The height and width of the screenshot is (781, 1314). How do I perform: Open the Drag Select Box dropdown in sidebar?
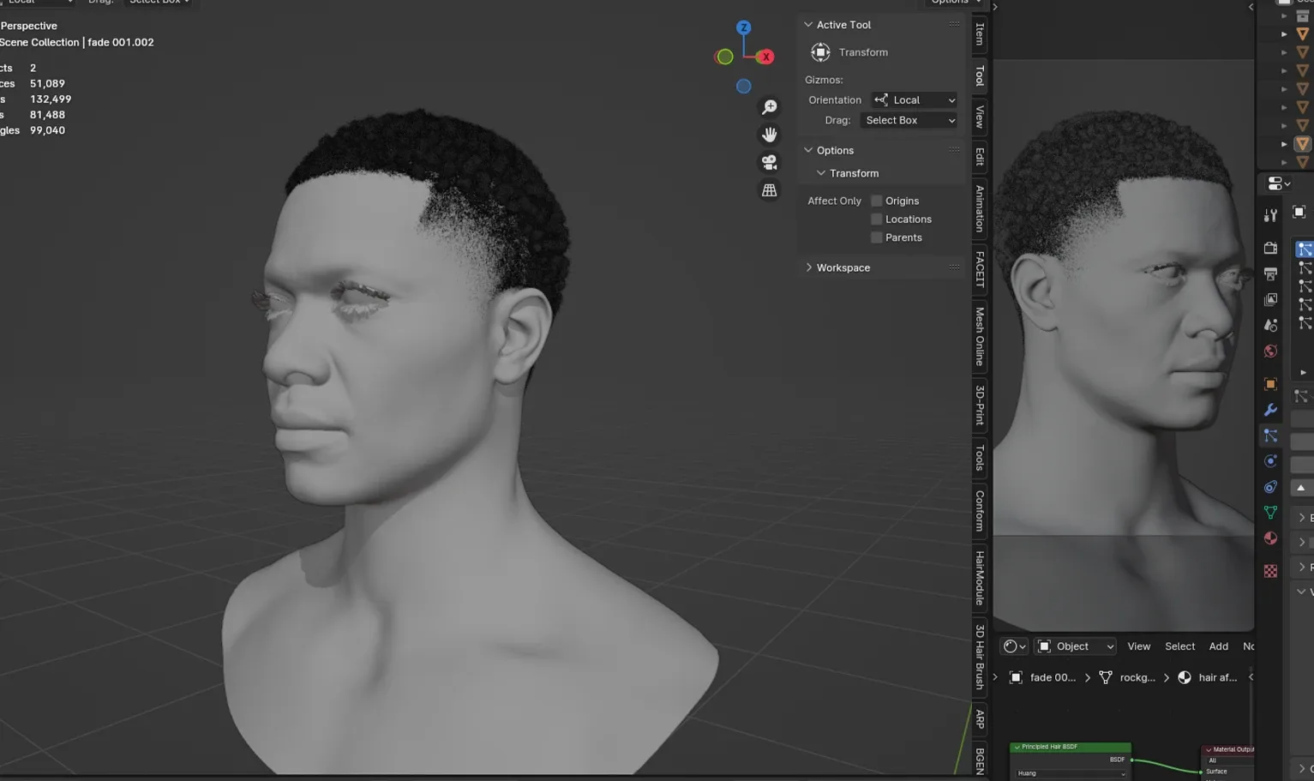tap(909, 121)
